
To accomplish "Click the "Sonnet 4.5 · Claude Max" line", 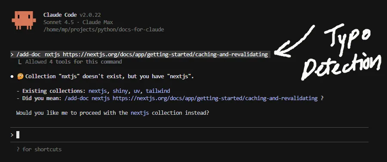I will (x=78, y=22).
